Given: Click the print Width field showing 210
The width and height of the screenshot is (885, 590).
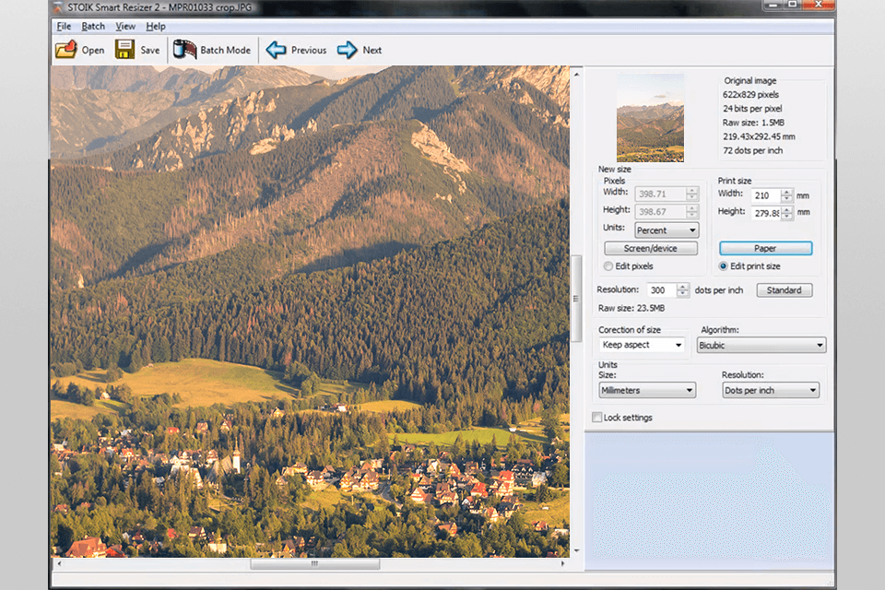Looking at the screenshot, I should [766, 196].
